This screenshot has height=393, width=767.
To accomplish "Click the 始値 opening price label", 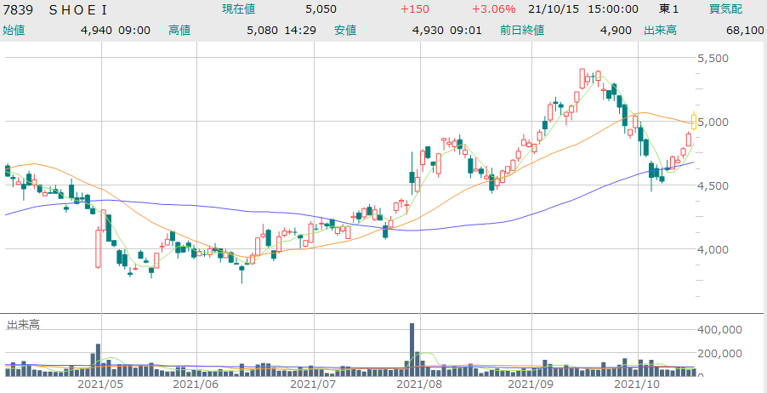I will point(14,30).
